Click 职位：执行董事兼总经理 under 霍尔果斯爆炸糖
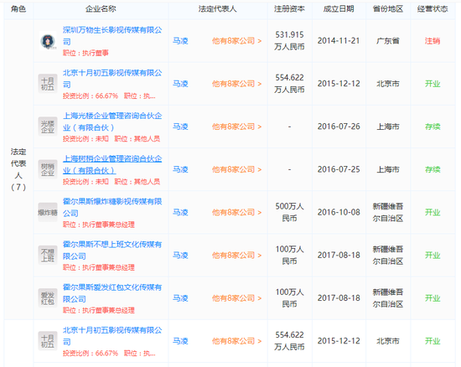 pos(99,225)
